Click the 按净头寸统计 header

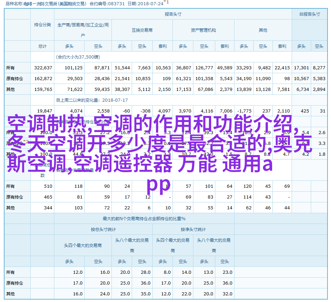tap(193, 230)
